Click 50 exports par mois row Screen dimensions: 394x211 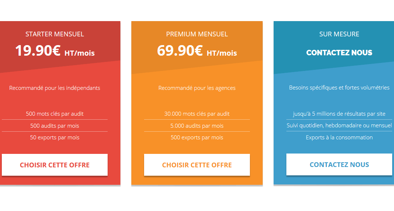tap(55, 137)
